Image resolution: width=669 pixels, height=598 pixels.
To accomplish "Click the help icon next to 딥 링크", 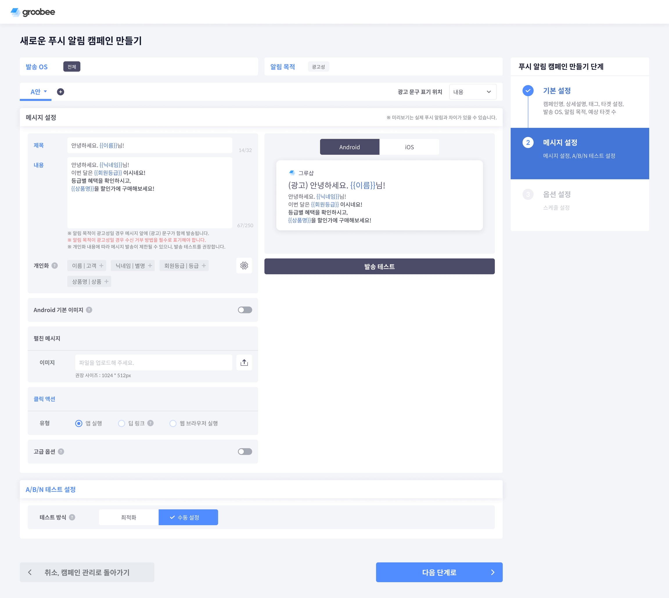I will [x=150, y=423].
